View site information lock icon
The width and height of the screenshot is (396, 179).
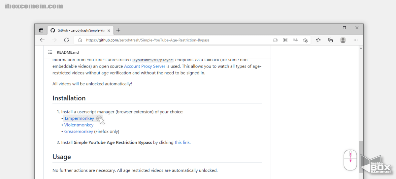pyautogui.click(x=80, y=40)
